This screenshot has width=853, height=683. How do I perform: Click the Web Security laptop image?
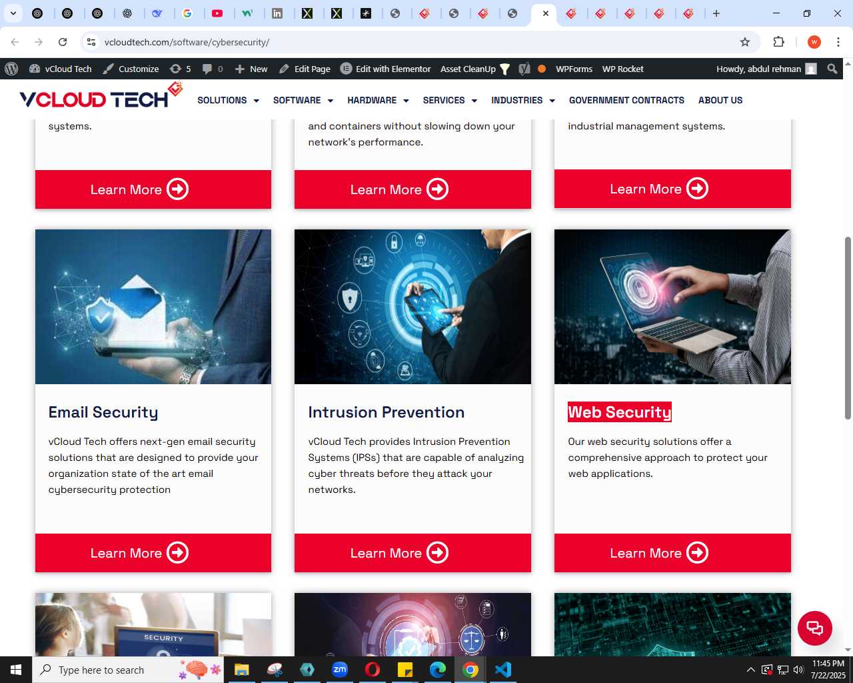click(672, 307)
